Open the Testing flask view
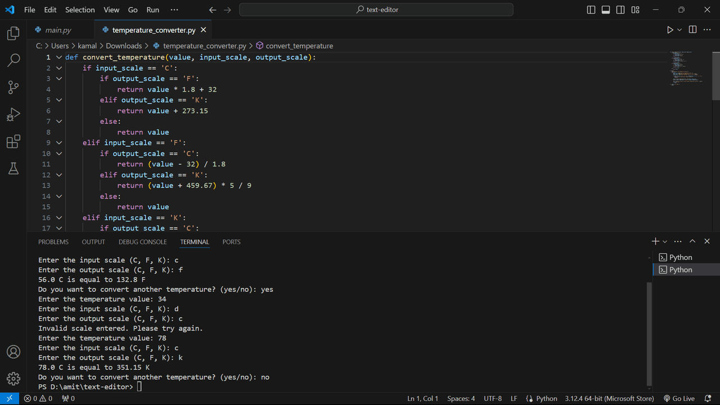This screenshot has width=720, height=405. pos(13,168)
